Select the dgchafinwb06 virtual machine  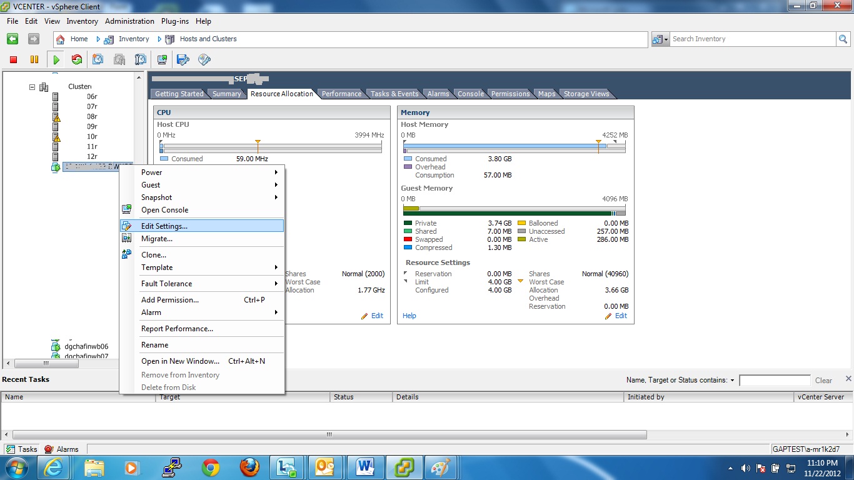coord(86,346)
